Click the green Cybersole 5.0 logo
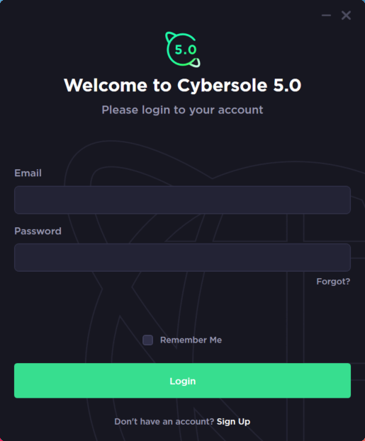Image resolution: width=365 pixels, height=441 pixels. 183,50
